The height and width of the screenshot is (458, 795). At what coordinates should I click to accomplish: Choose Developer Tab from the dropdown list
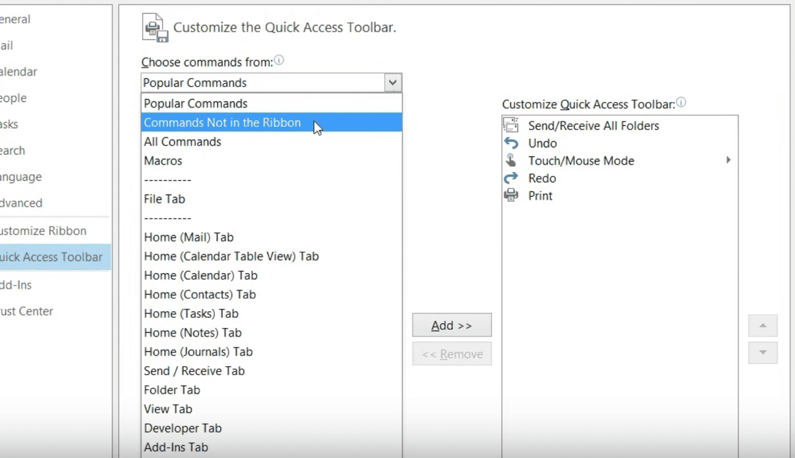pyautogui.click(x=183, y=428)
